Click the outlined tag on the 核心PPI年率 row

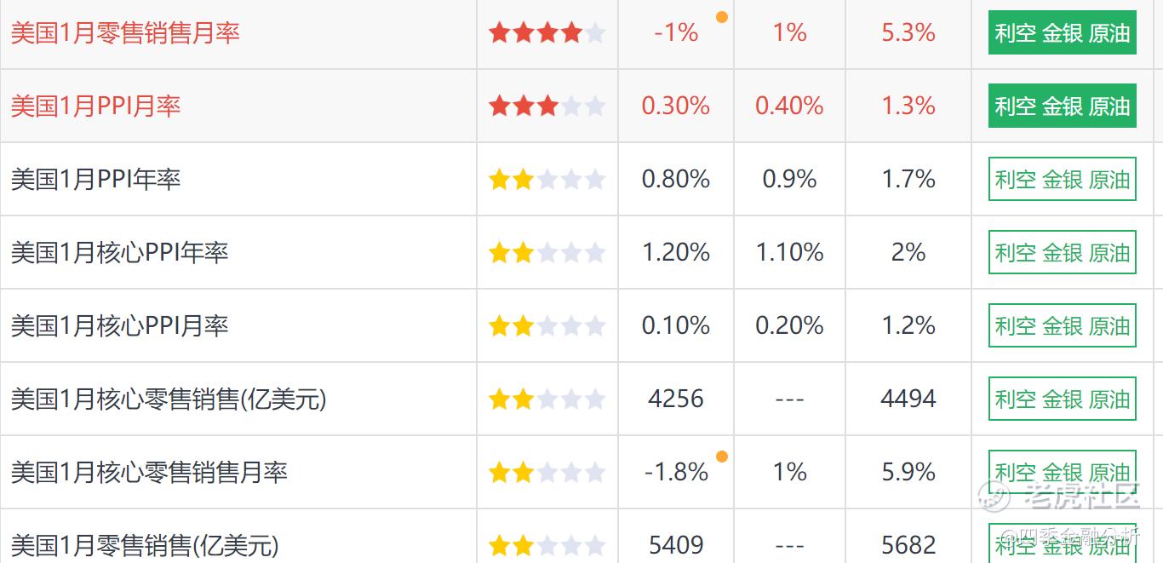click(x=1063, y=253)
